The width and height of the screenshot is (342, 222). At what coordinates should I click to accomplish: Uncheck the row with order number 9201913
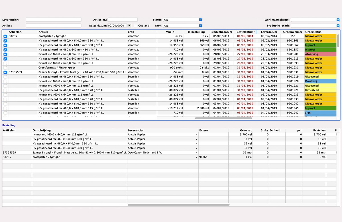point(5,59)
